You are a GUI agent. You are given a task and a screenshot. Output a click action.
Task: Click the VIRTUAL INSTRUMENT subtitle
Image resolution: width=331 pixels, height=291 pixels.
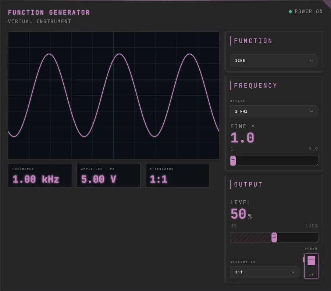coord(39,22)
